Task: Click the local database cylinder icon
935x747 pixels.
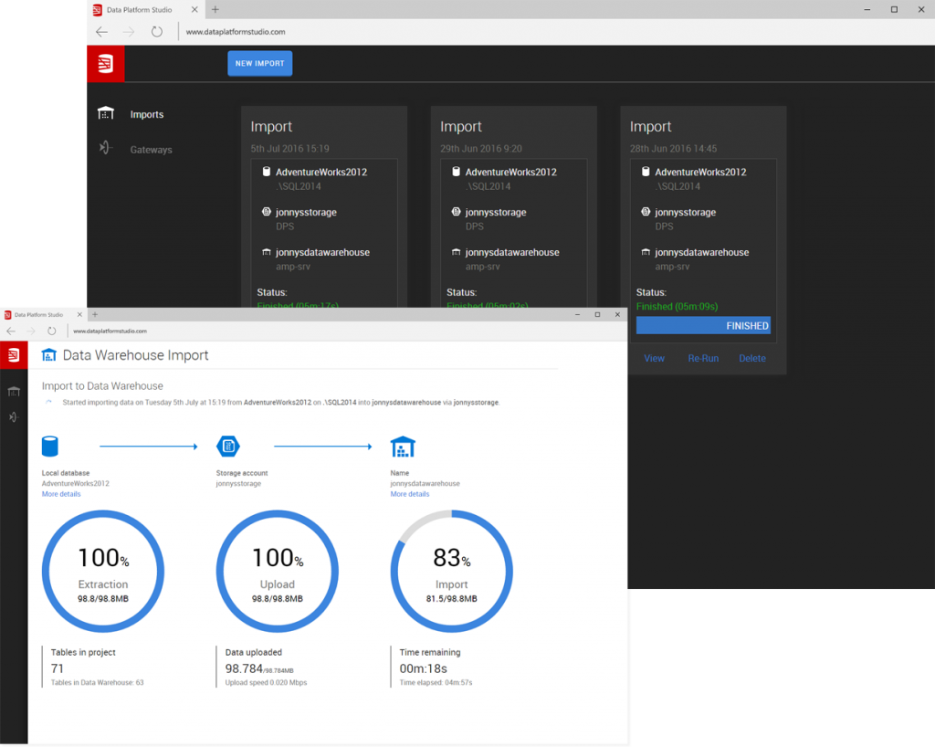Action: (x=50, y=447)
